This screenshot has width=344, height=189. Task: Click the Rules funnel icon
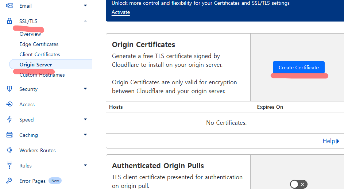(x=9, y=165)
